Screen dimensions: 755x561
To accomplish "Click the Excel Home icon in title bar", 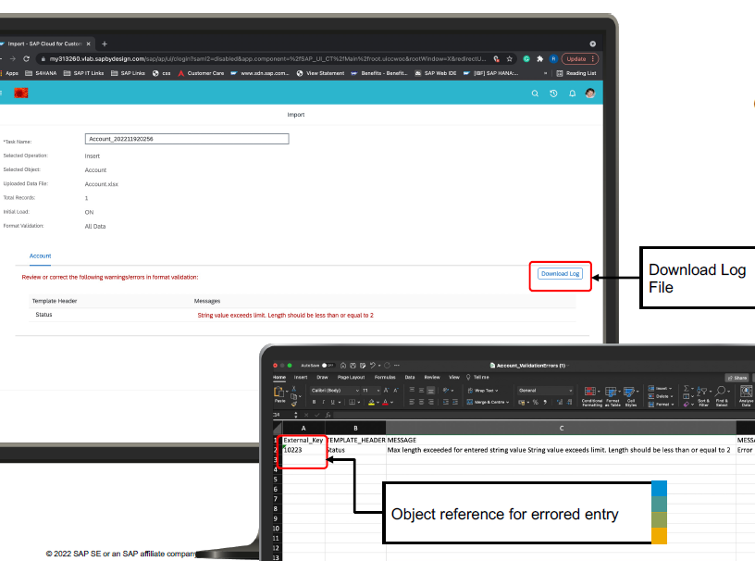I will tap(343, 366).
